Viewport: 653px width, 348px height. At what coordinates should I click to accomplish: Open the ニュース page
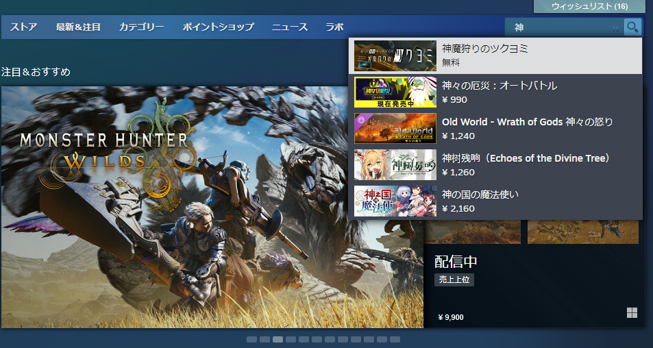click(290, 27)
